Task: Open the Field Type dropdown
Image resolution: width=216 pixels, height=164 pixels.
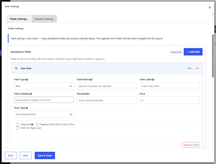Action: click(x=44, y=86)
